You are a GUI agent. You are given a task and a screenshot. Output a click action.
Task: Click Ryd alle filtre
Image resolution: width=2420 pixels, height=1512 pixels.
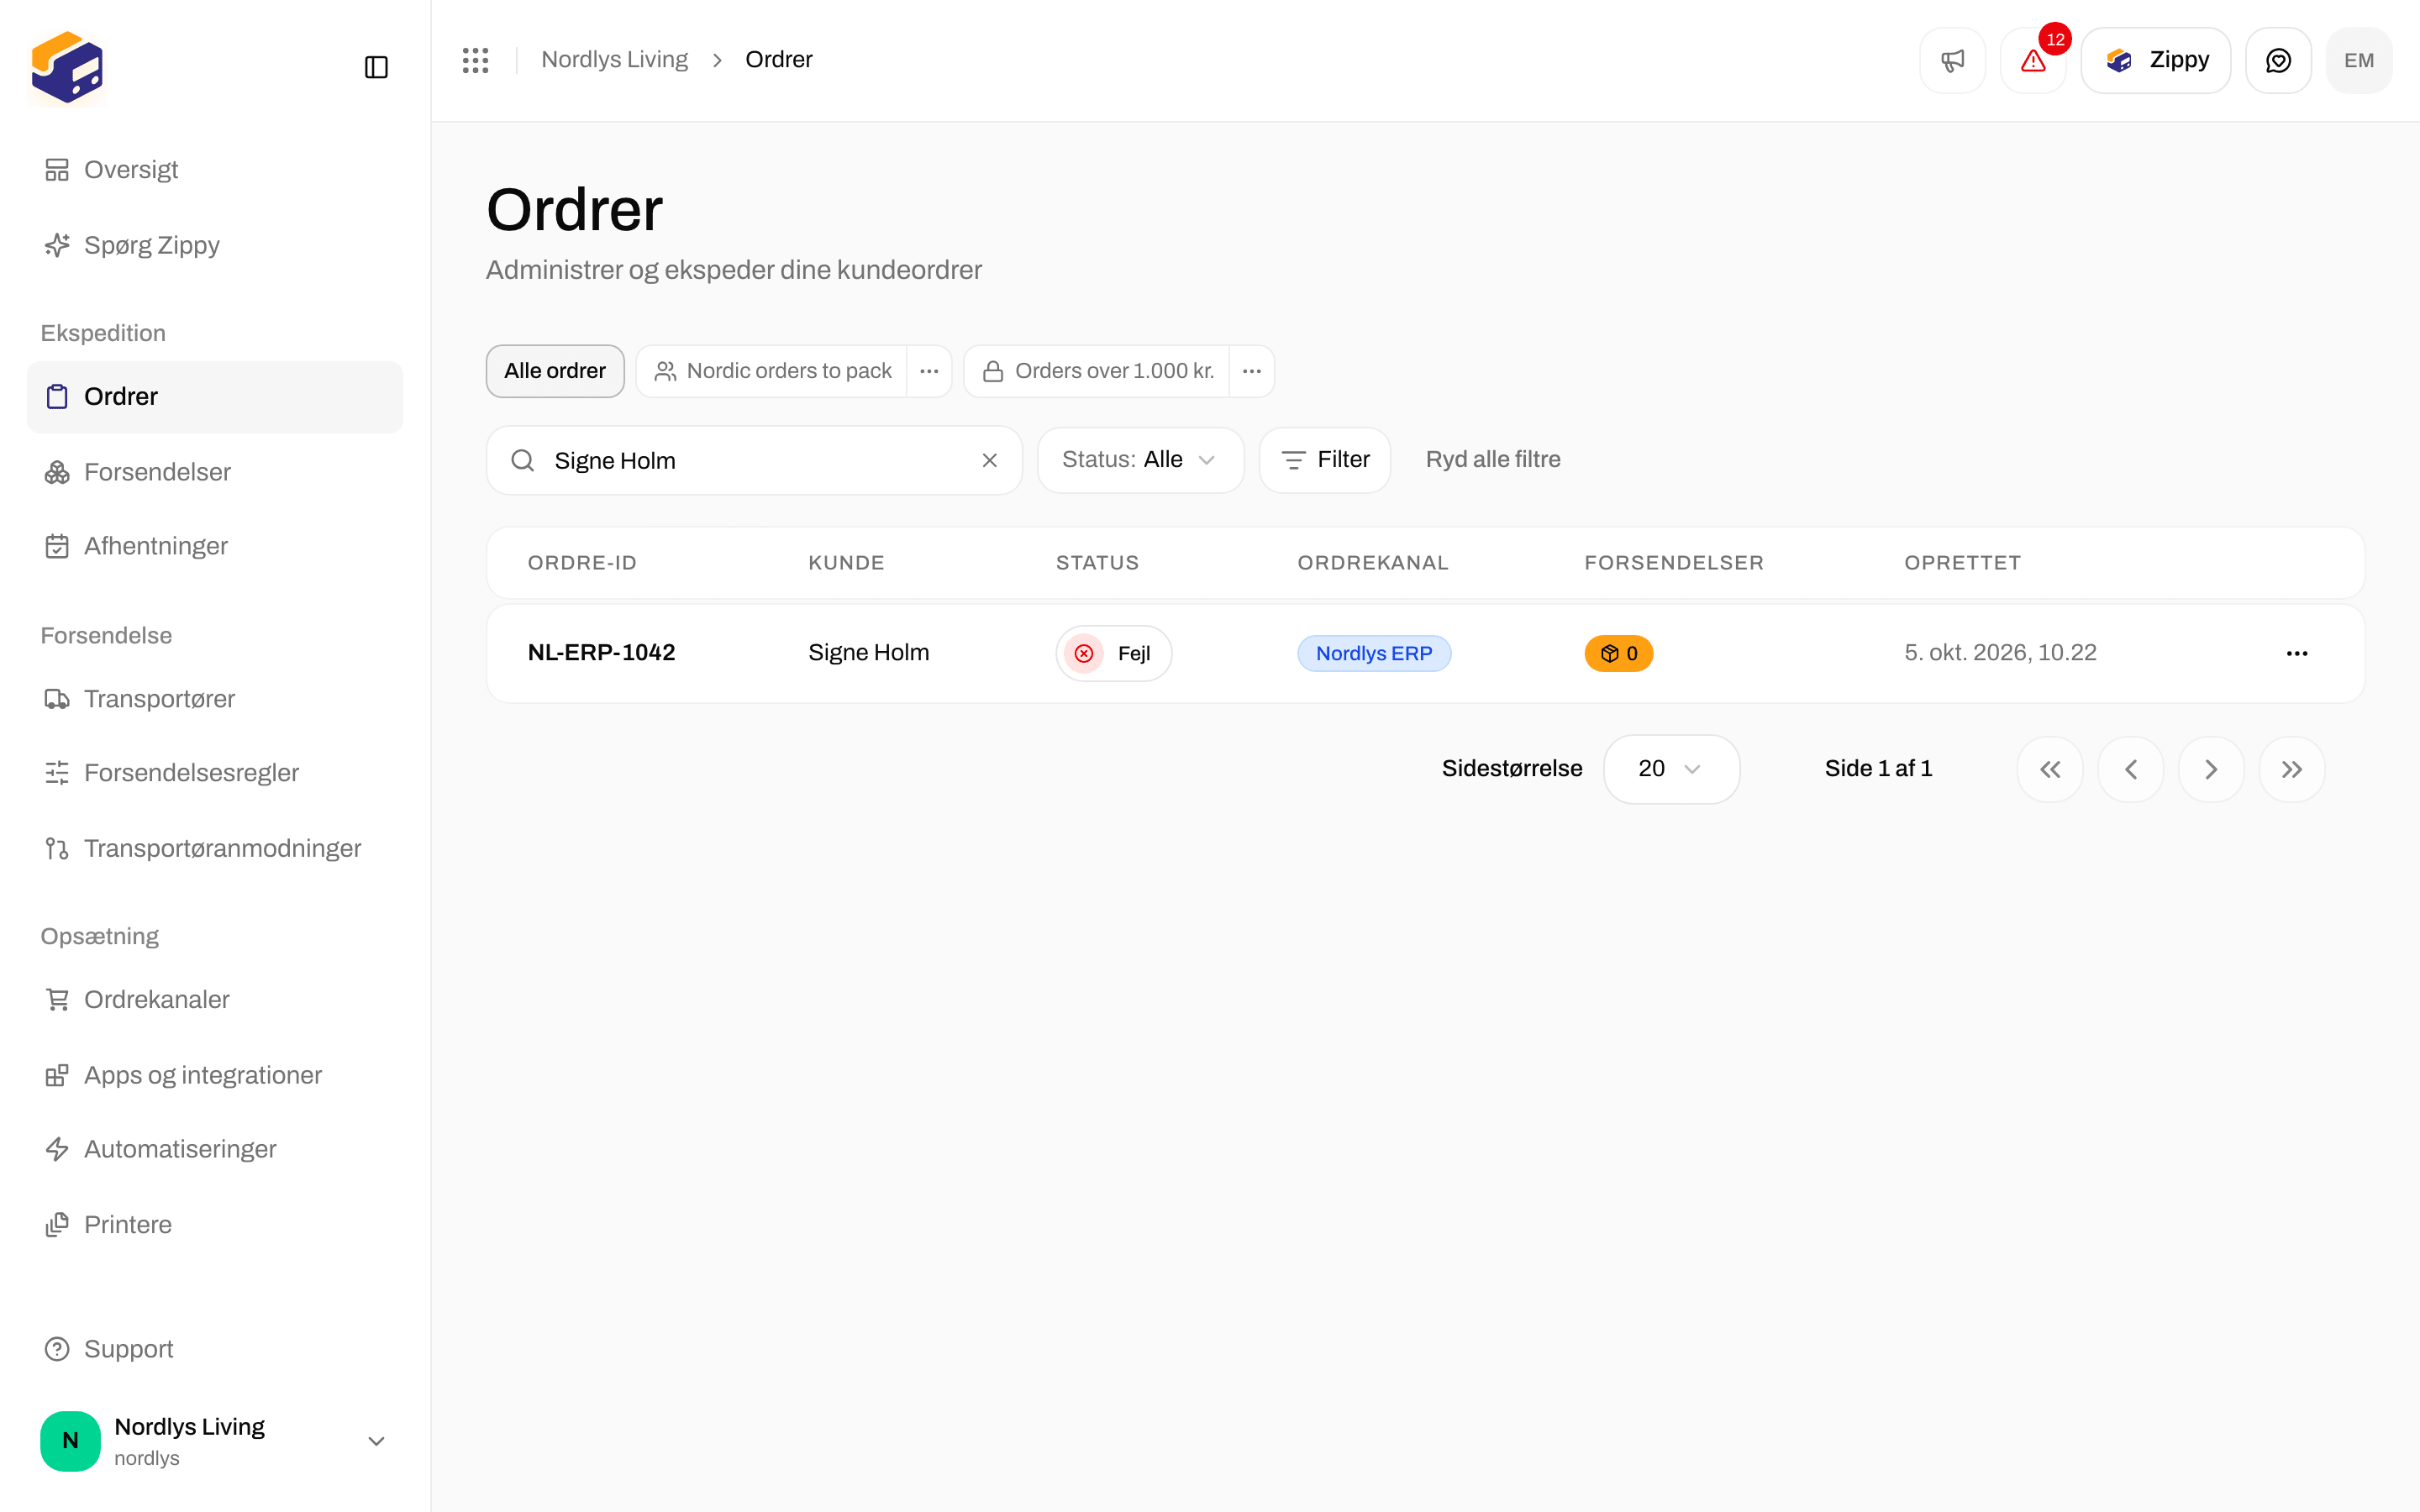(1492, 460)
